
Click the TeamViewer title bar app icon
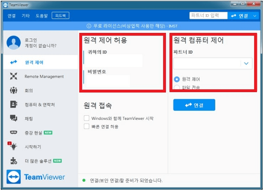coord(5,5)
